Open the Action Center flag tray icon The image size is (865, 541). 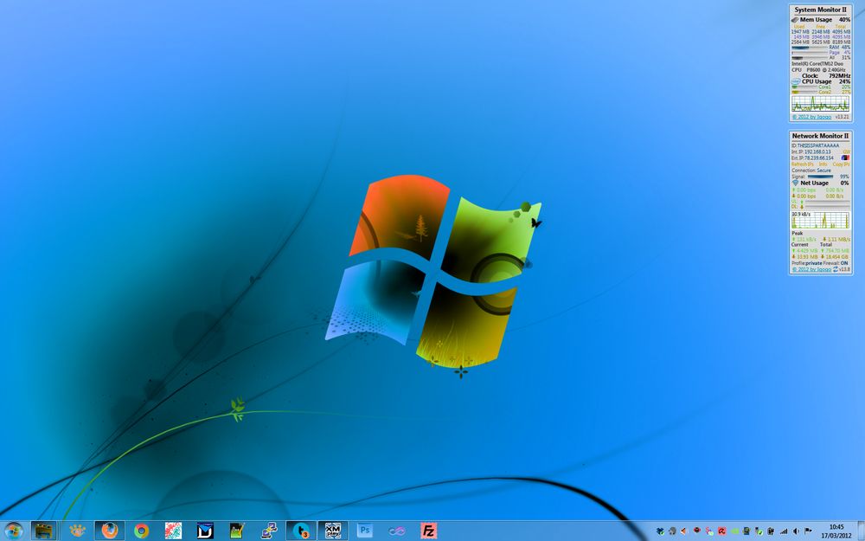(x=808, y=531)
